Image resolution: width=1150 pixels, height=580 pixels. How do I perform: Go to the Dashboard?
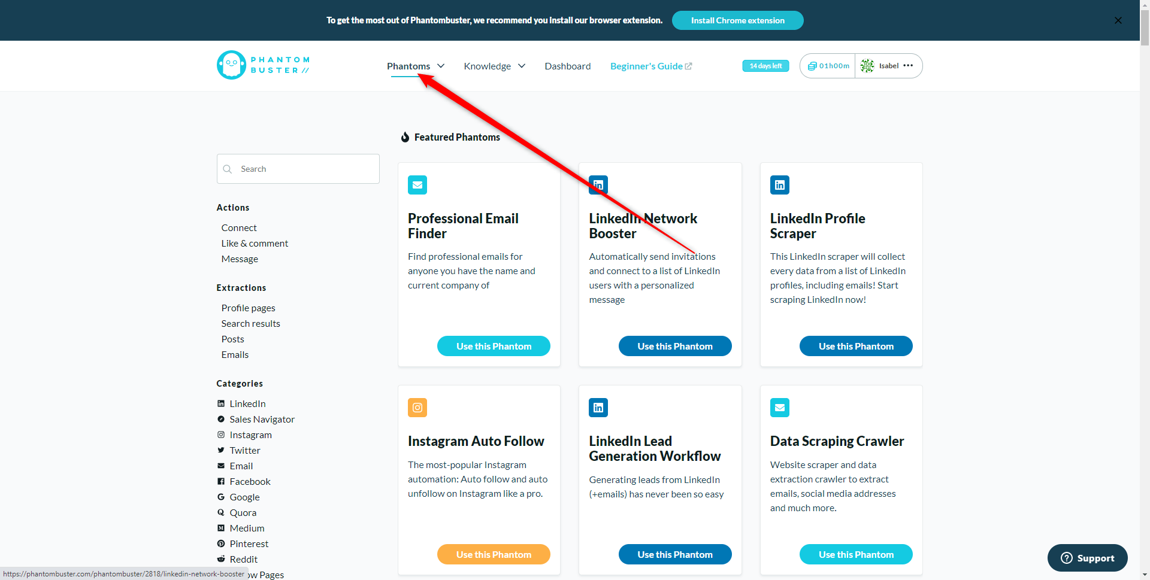click(x=568, y=66)
